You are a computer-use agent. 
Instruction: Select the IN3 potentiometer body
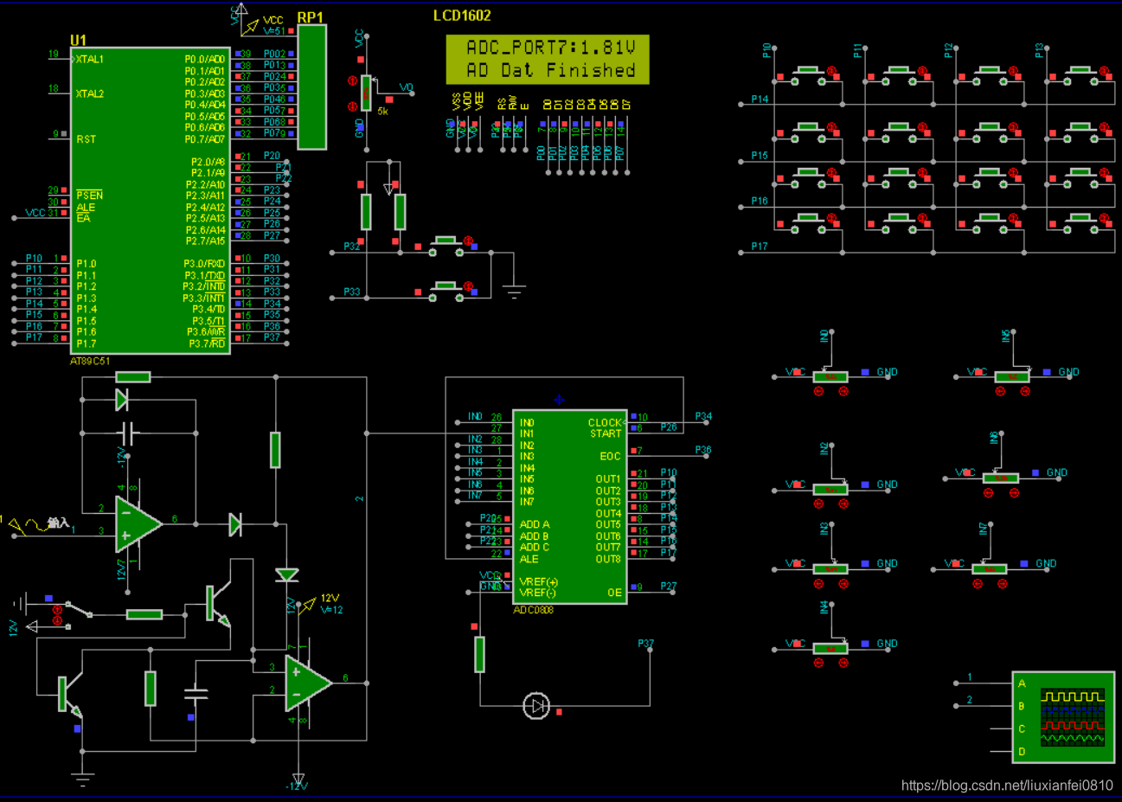(830, 568)
